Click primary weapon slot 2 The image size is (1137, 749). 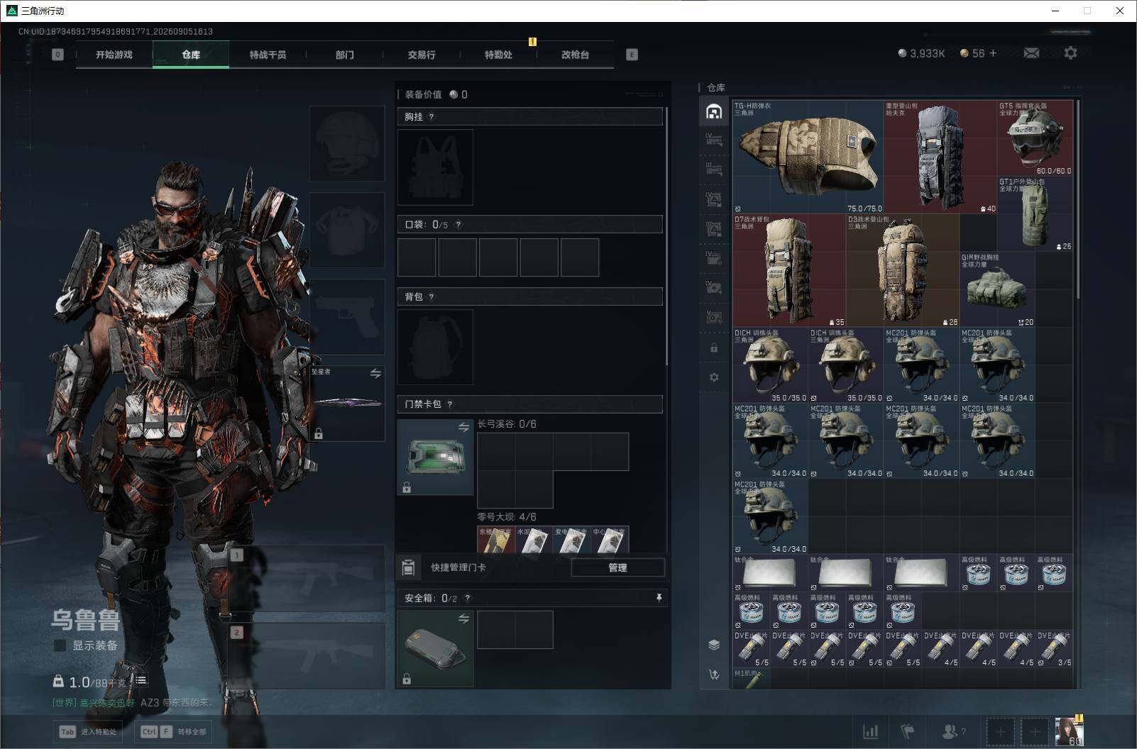pos(307,656)
